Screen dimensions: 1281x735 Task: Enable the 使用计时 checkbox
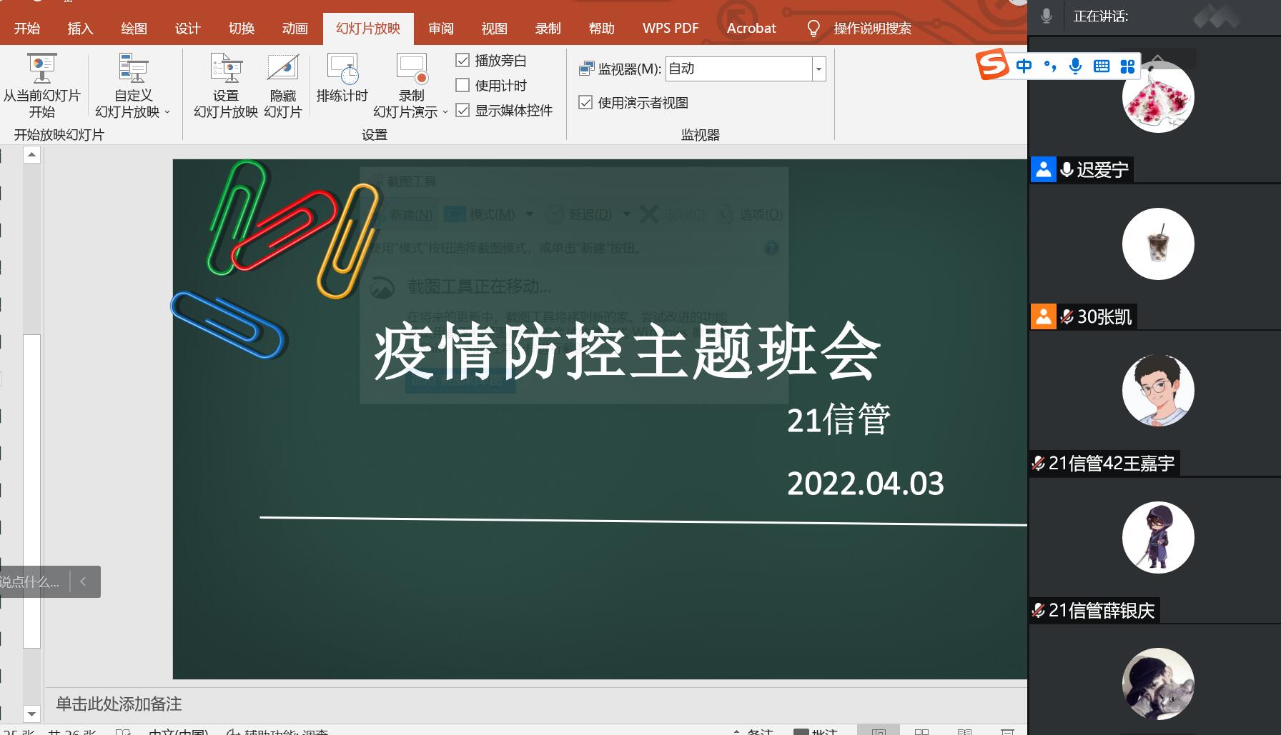(463, 86)
